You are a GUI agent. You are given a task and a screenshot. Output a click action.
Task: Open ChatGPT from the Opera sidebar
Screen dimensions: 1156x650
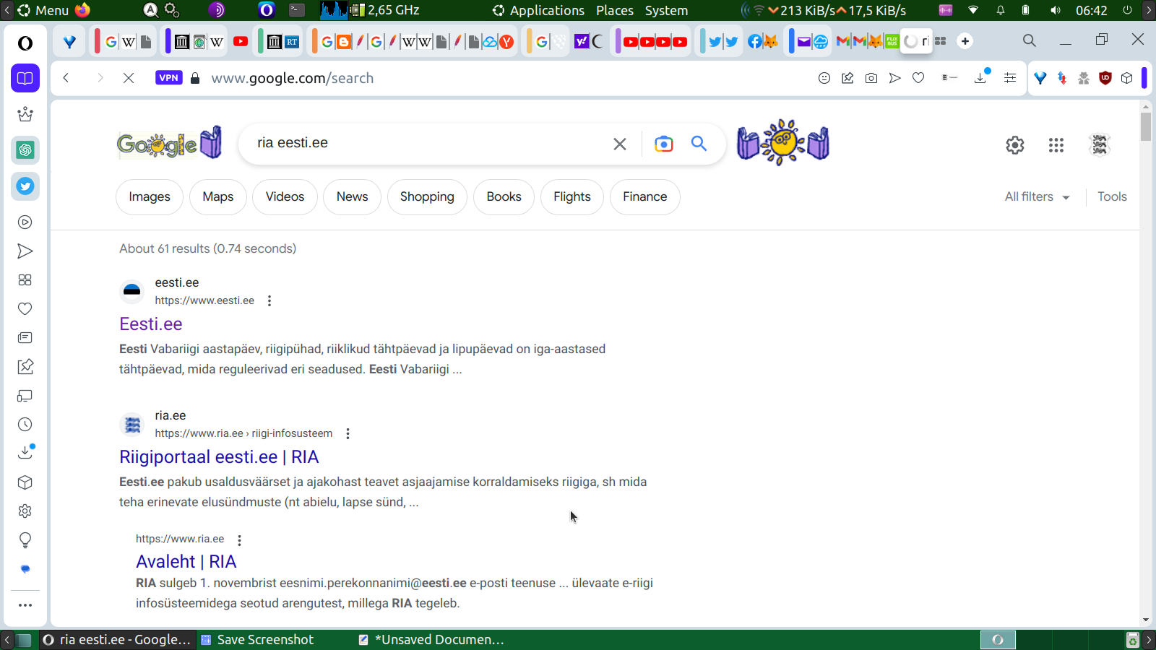coord(25,150)
